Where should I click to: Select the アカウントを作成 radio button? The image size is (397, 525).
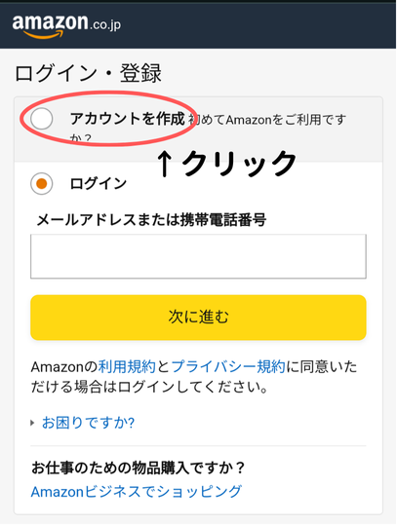pos(42,119)
